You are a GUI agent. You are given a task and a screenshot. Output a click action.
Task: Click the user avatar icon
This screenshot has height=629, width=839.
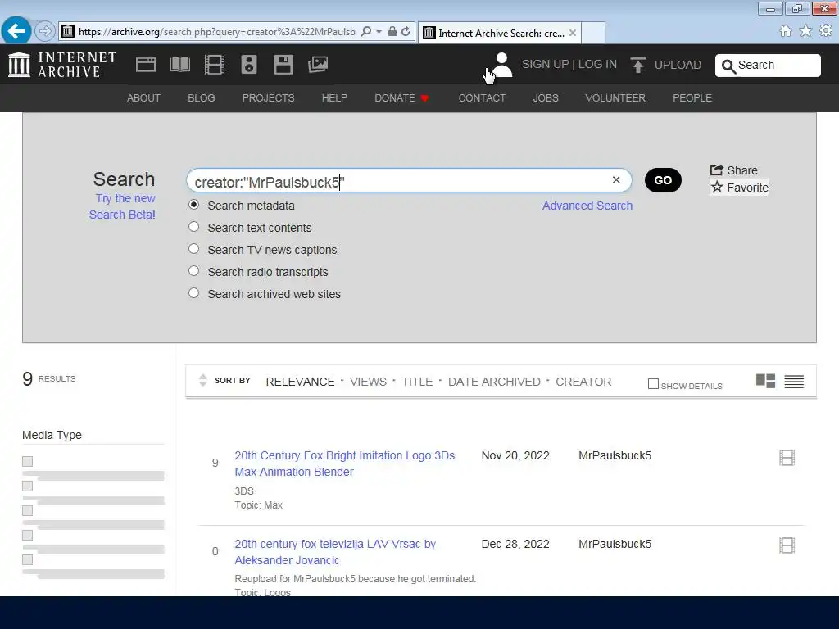[501, 65]
